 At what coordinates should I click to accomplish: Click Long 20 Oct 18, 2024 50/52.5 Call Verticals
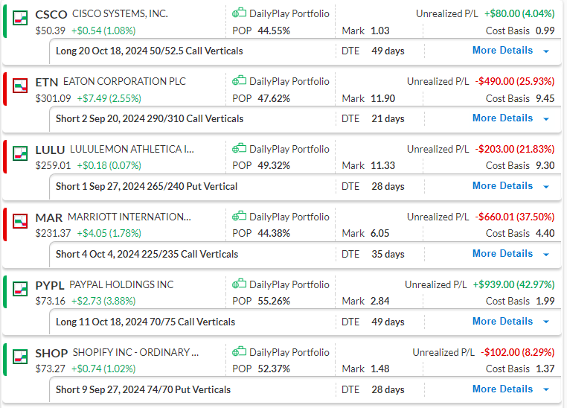150,51
